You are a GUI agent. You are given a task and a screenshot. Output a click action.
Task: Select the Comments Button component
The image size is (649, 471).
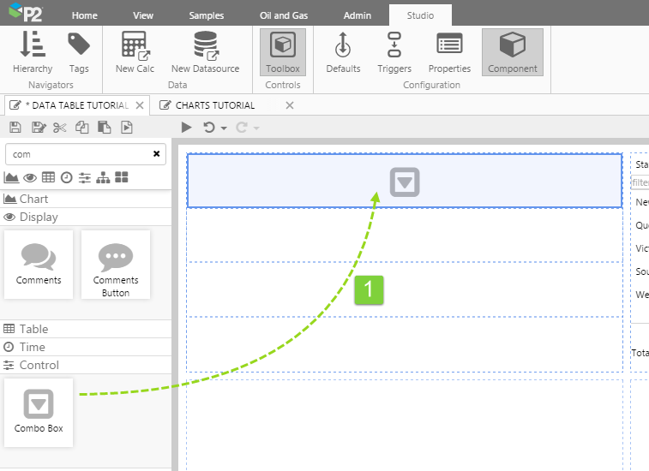[x=116, y=265]
